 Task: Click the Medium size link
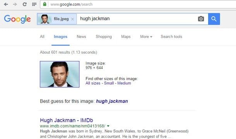(x=124, y=83)
